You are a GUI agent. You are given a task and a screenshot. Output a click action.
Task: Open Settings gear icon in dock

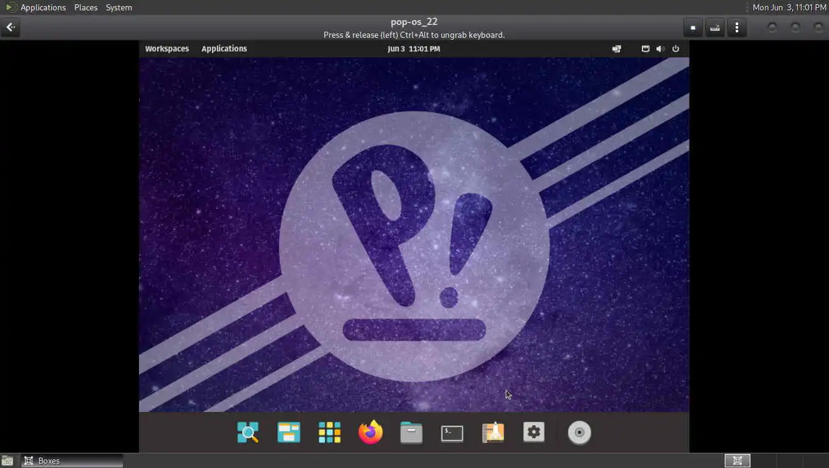[x=534, y=433]
